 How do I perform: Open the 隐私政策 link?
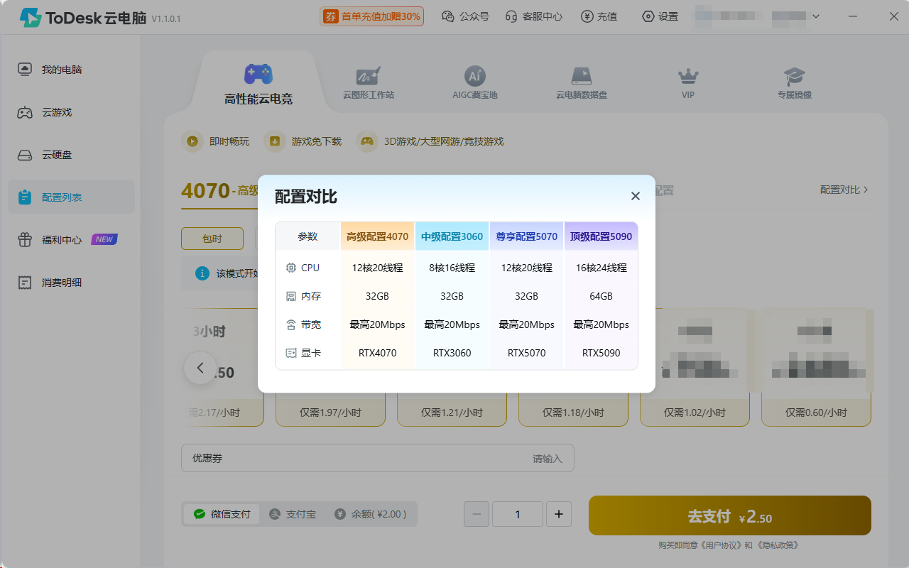pos(776,545)
